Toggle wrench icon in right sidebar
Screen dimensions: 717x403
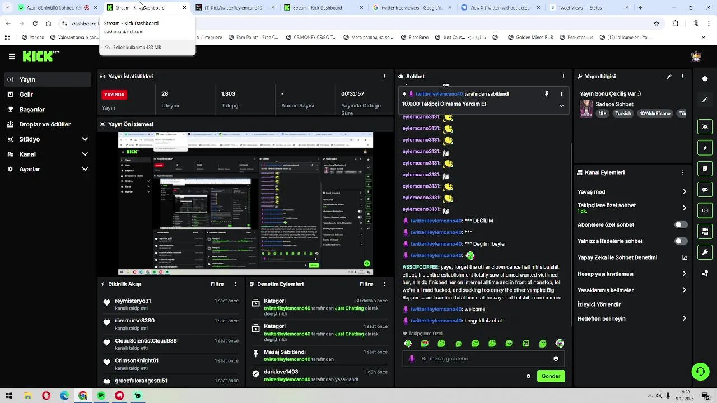[705, 252]
